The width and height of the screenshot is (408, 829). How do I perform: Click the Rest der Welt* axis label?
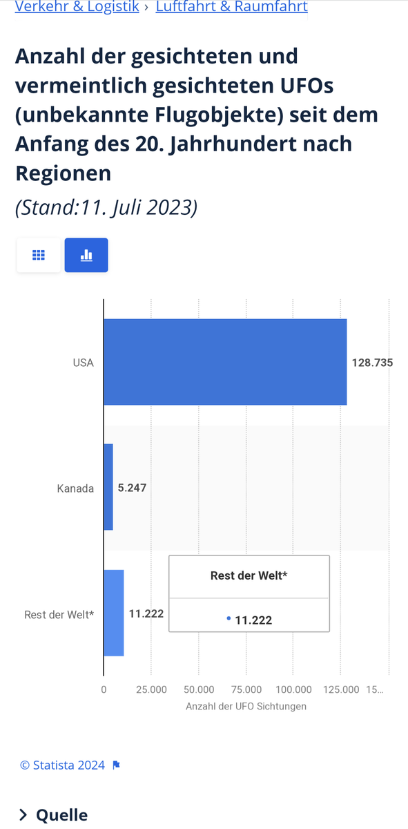click(x=59, y=613)
